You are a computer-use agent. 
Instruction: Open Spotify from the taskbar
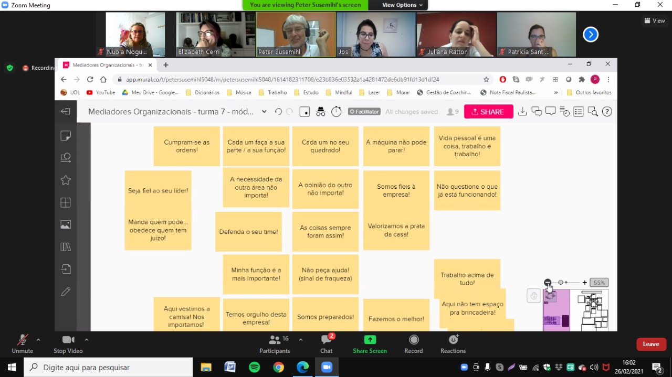point(254,367)
